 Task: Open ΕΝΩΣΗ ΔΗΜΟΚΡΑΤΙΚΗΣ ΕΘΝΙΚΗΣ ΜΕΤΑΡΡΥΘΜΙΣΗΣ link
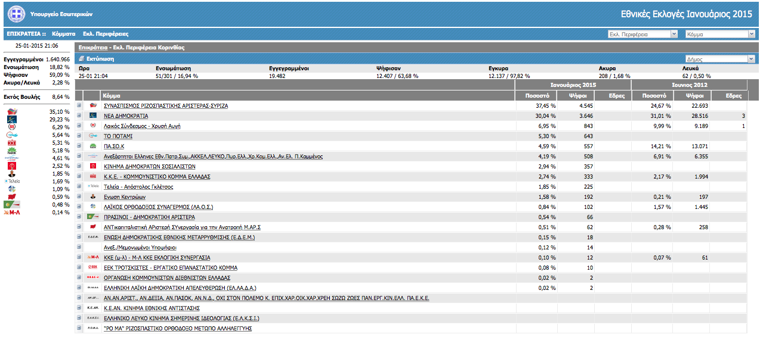(x=179, y=238)
